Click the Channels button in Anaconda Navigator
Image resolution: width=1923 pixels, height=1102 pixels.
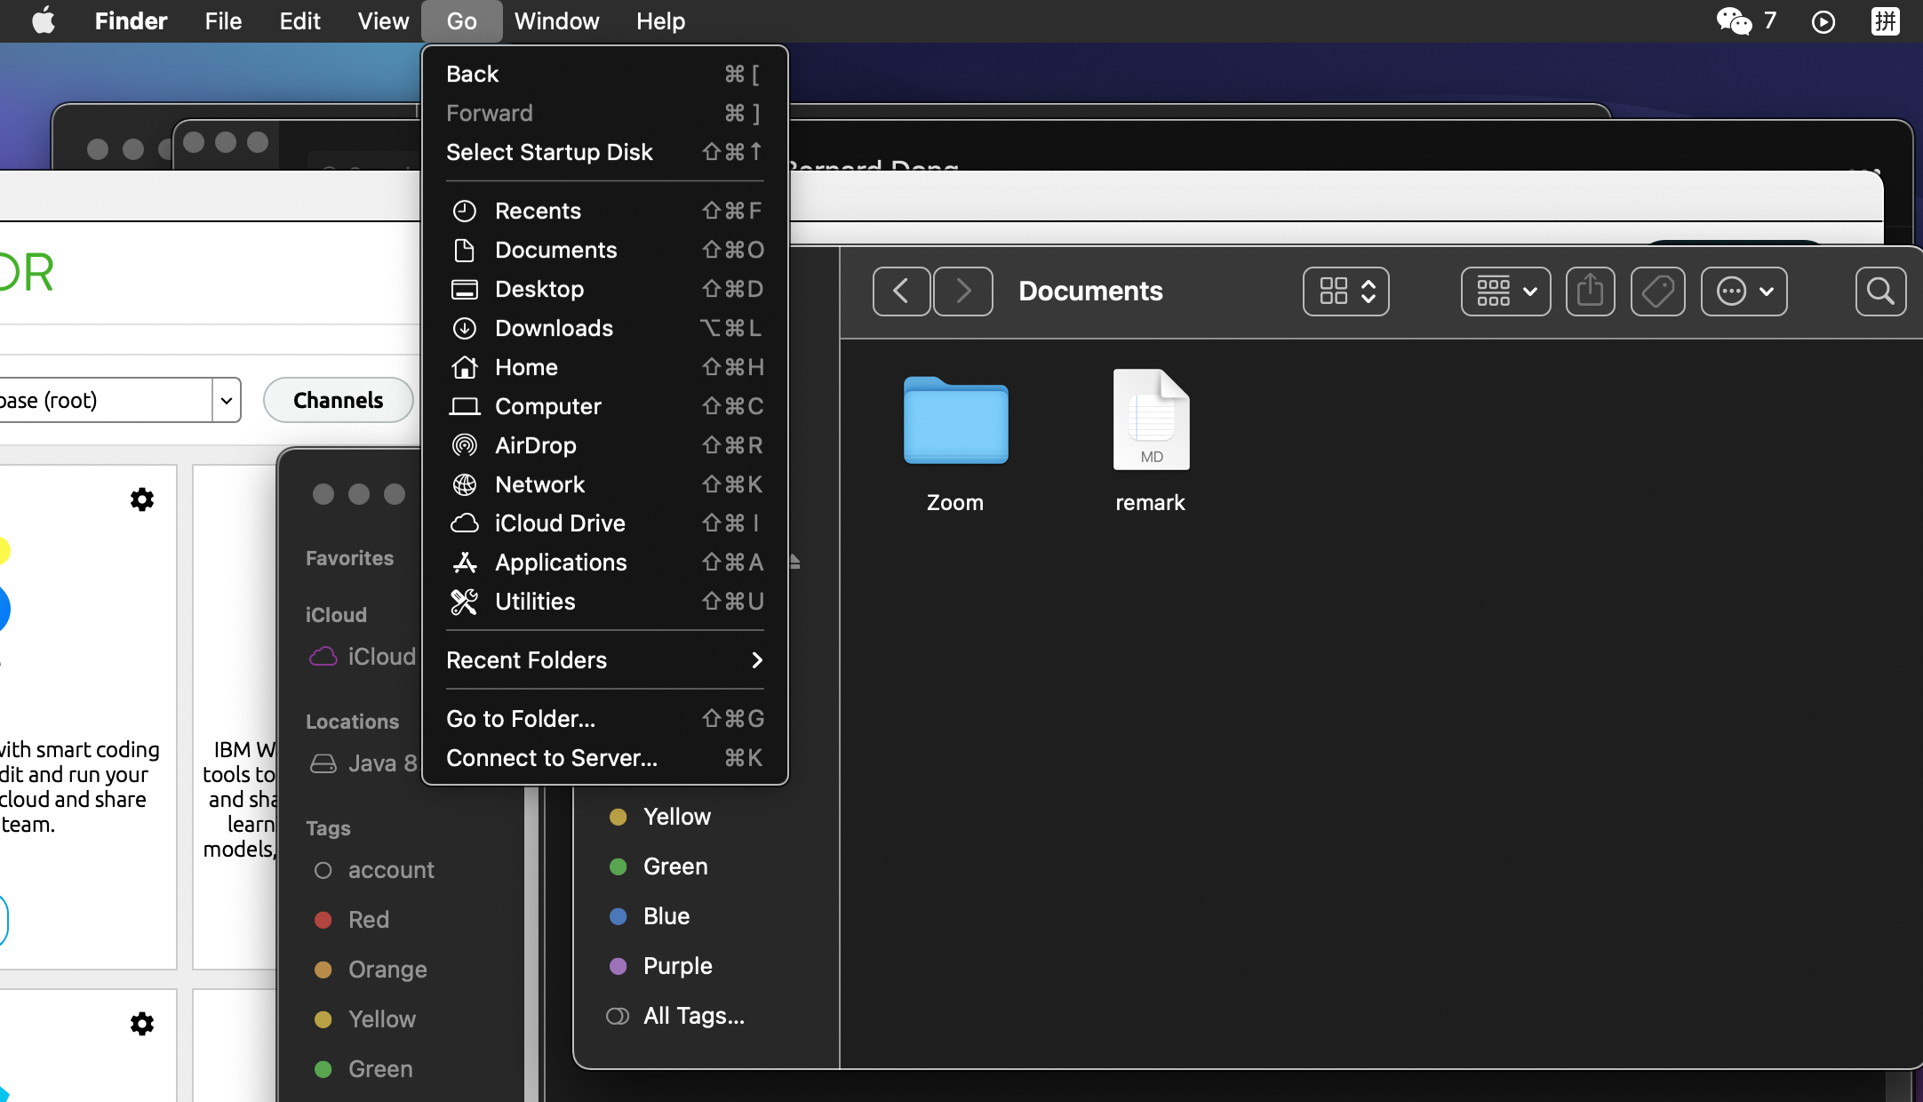(x=338, y=400)
